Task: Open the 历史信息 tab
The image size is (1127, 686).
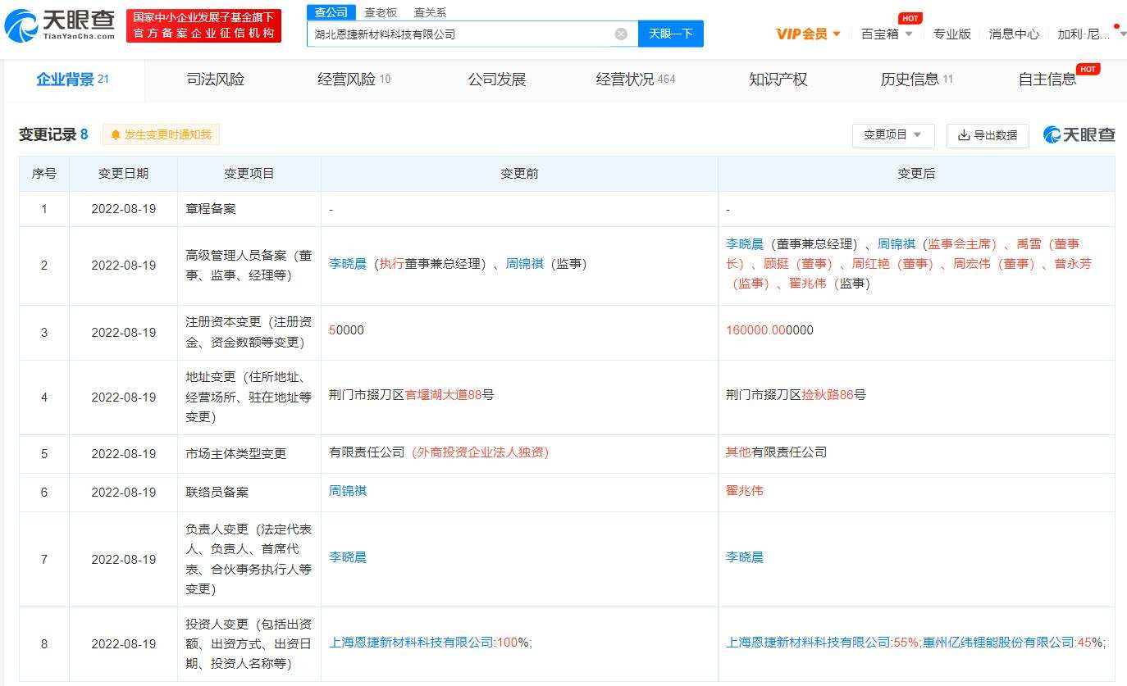Action: pos(916,80)
